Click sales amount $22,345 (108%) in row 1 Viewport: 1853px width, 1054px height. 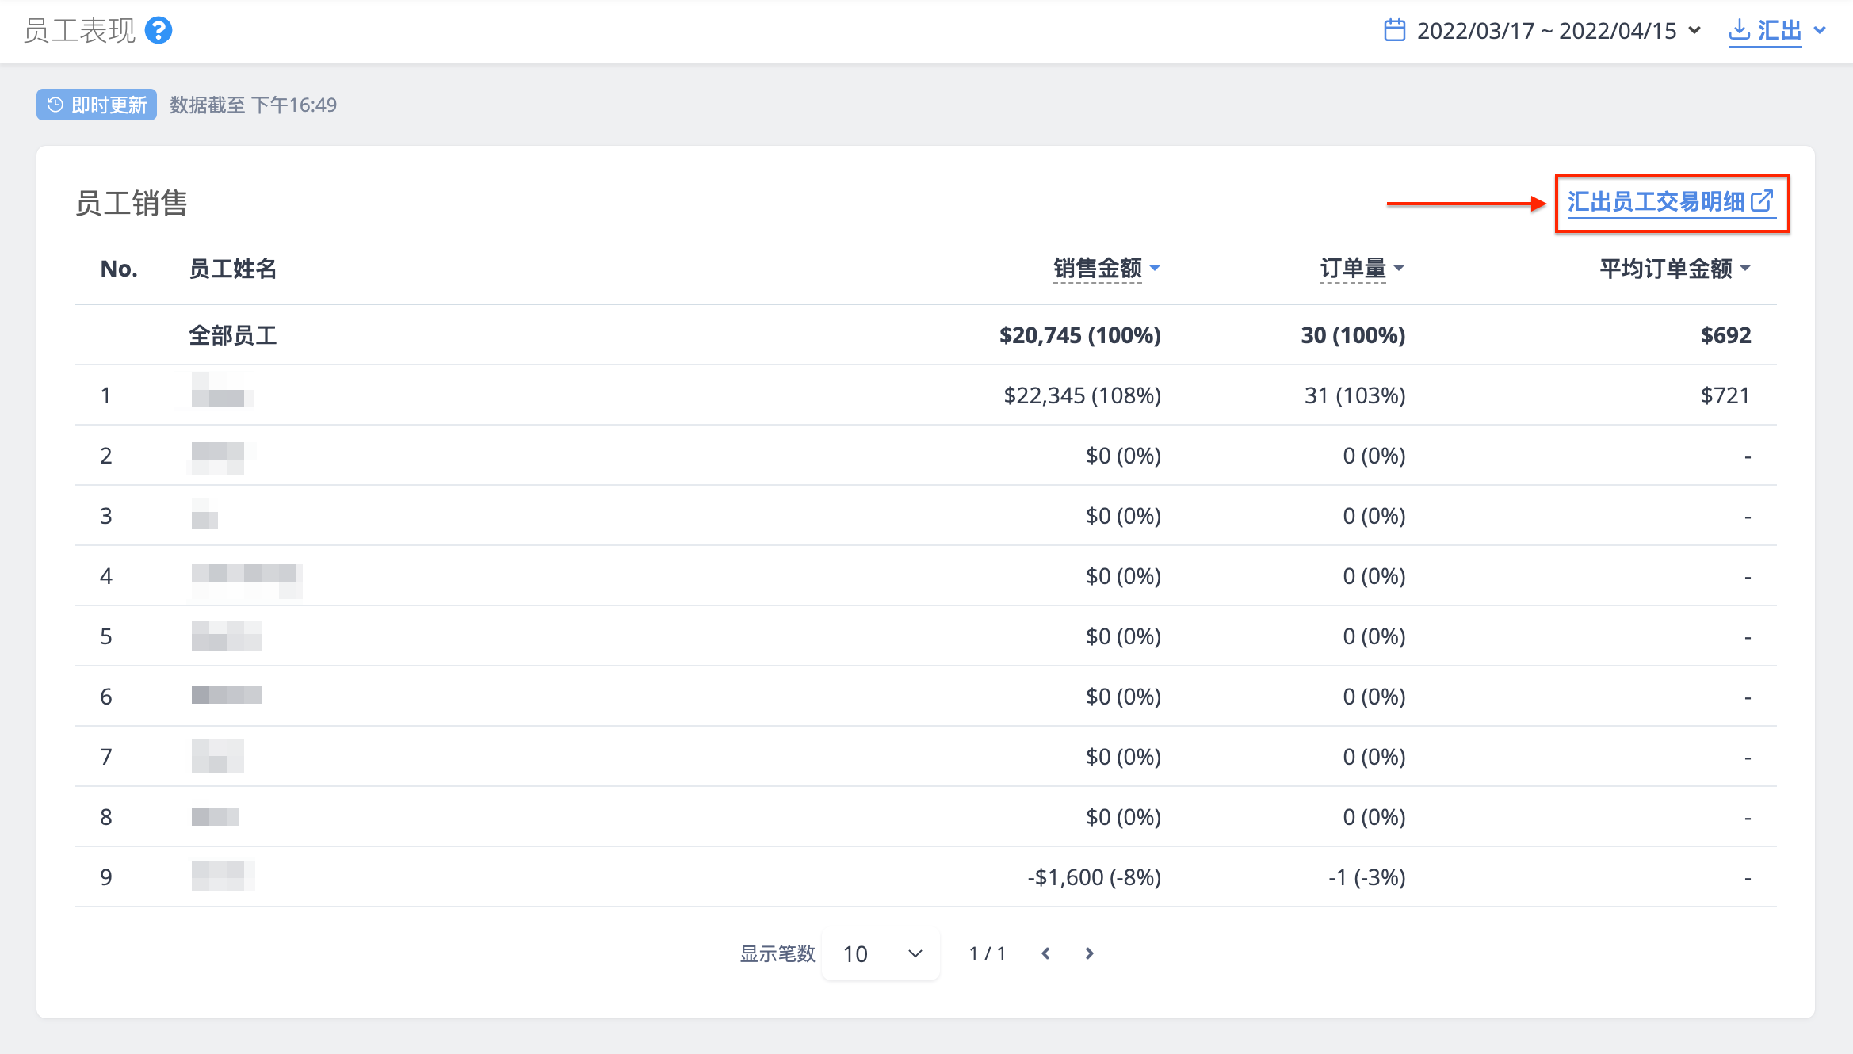click(x=1082, y=395)
